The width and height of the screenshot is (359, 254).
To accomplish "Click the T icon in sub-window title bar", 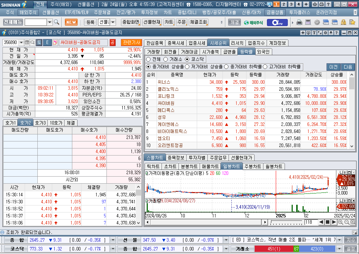I will (x=314, y=33).
